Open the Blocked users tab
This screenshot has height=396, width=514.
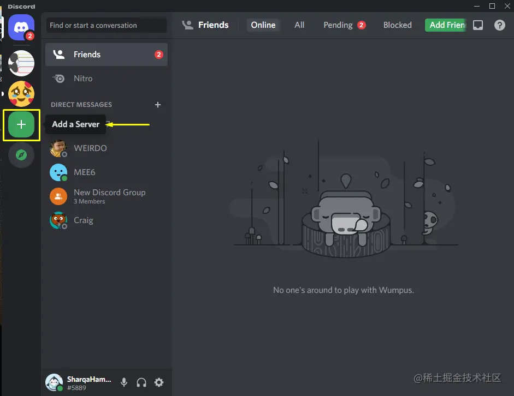397,25
